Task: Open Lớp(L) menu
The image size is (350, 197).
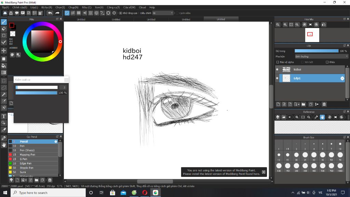Action: (34, 8)
